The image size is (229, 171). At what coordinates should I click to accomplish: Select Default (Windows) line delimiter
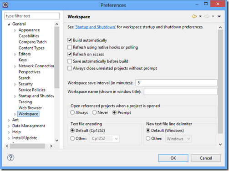tap(148, 131)
